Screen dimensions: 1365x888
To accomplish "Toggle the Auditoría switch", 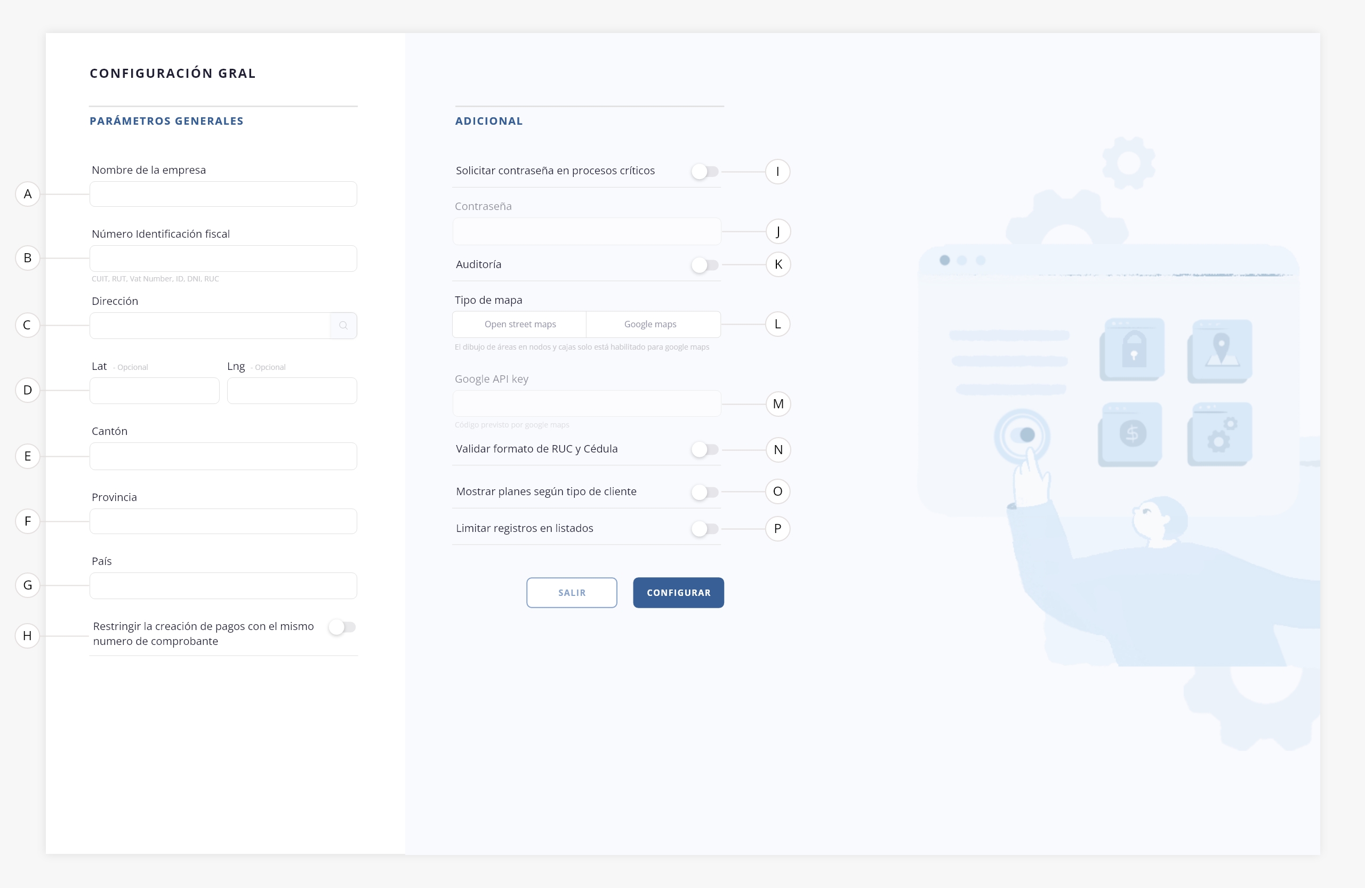I will 705,265.
